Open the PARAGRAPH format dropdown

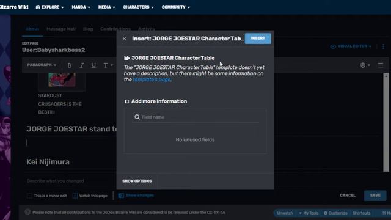(x=42, y=65)
